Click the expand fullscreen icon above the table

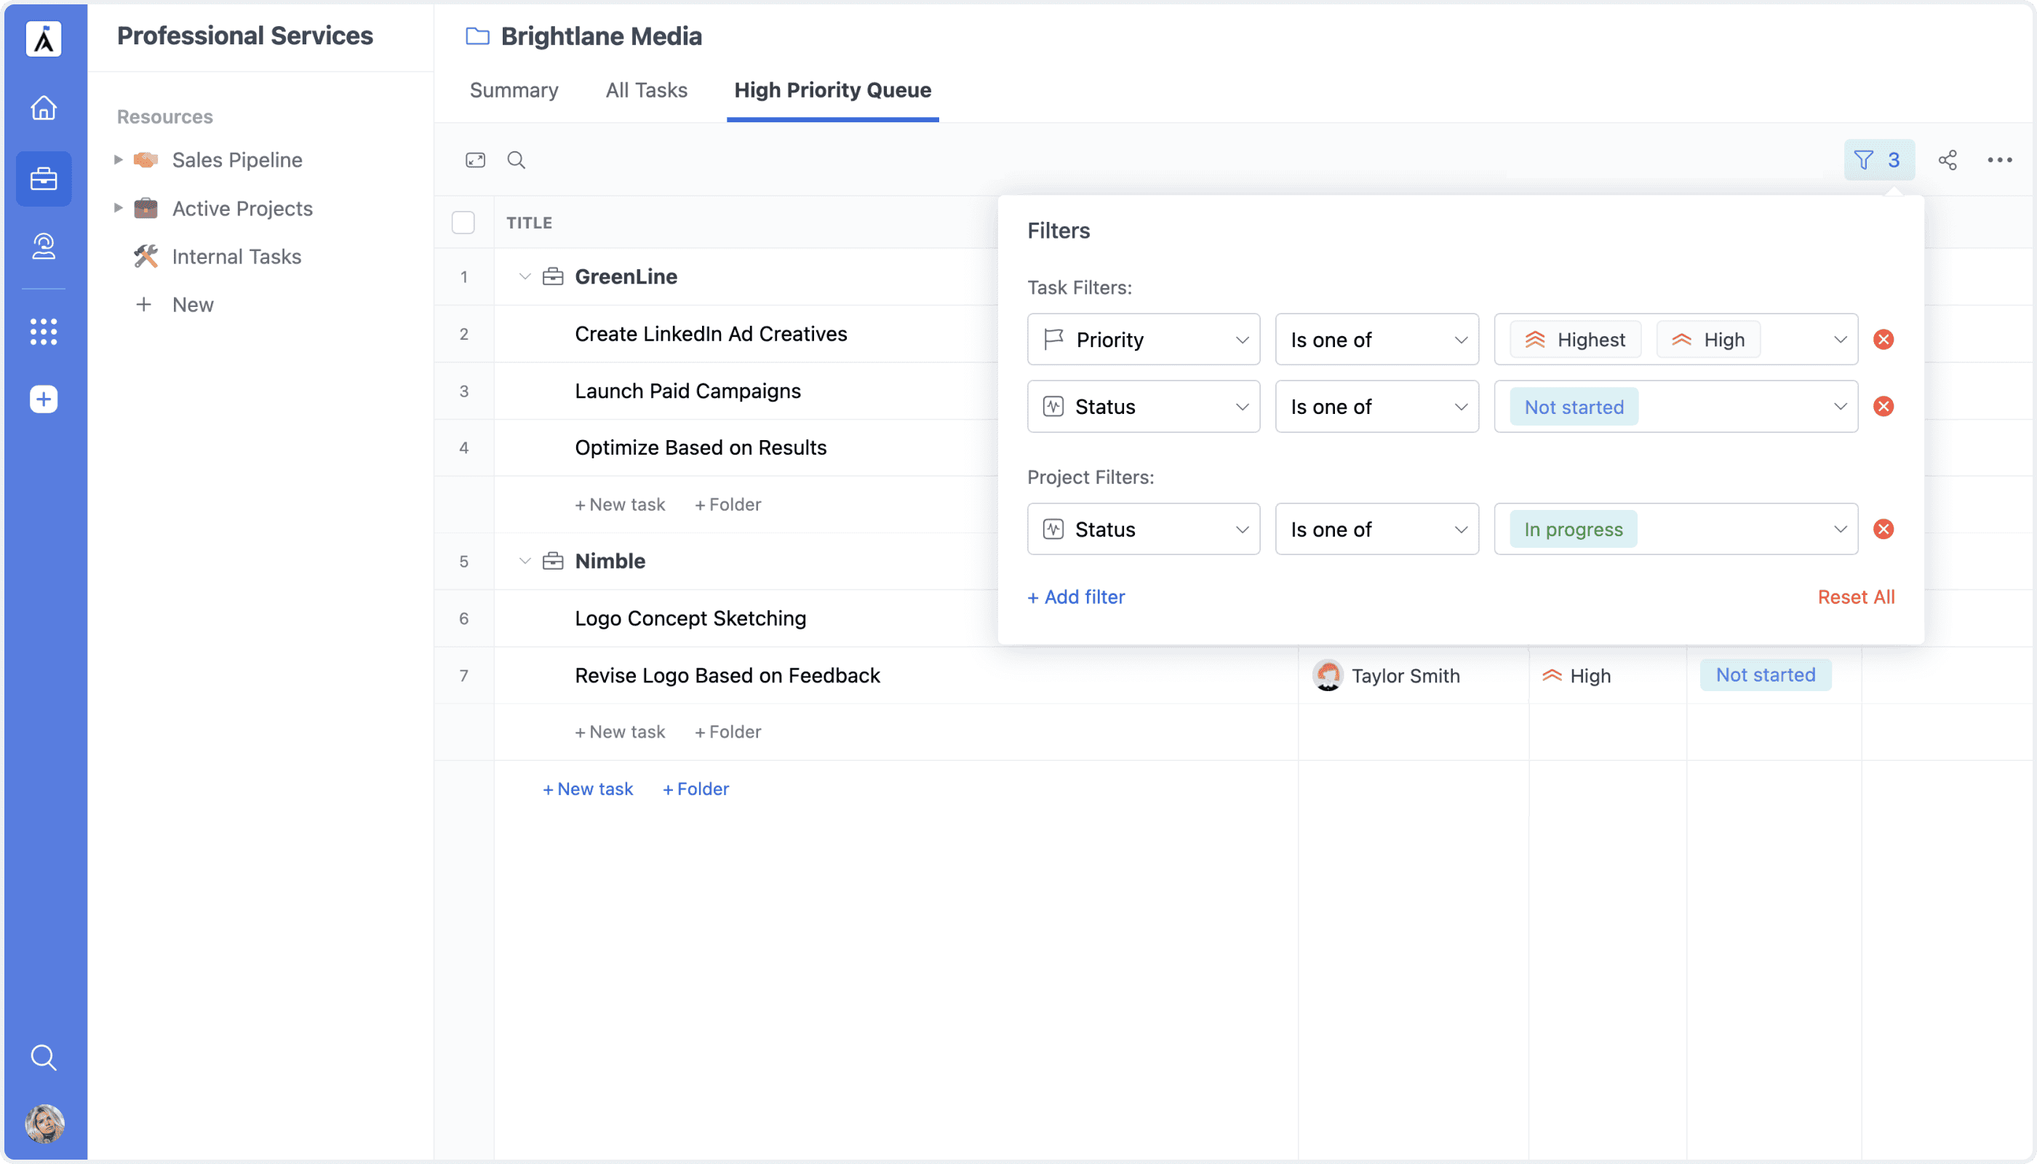pyautogui.click(x=475, y=160)
